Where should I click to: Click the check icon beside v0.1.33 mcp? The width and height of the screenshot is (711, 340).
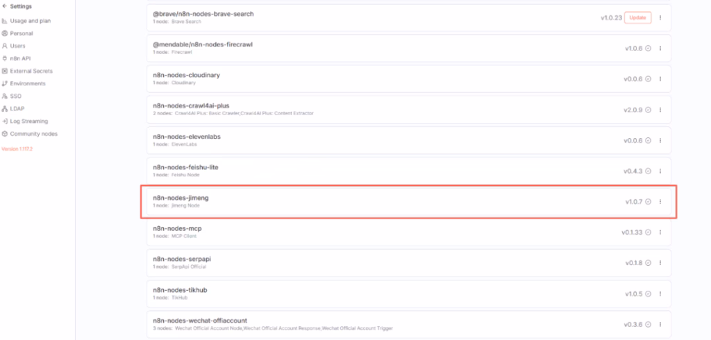649,232
